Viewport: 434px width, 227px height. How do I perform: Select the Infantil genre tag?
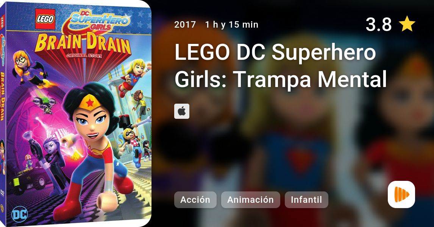306,200
